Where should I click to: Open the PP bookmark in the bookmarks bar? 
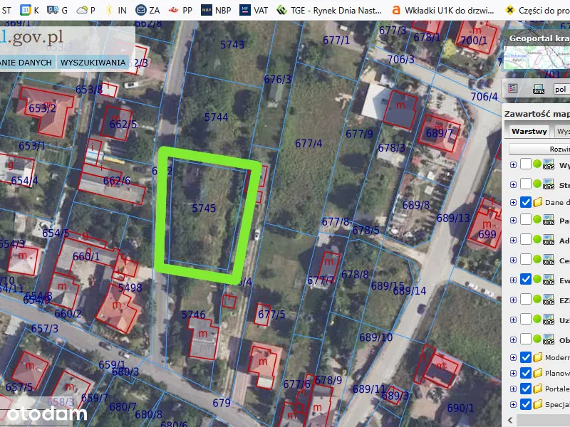(180, 10)
